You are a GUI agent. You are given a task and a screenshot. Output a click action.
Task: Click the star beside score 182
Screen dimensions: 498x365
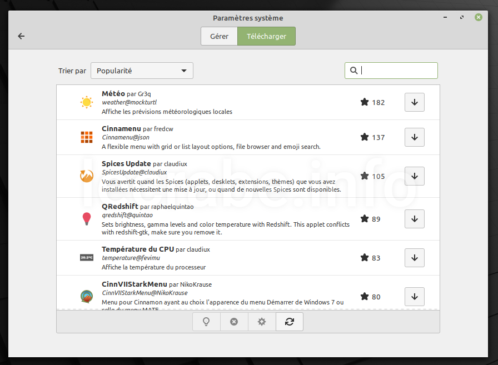(x=365, y=102)
